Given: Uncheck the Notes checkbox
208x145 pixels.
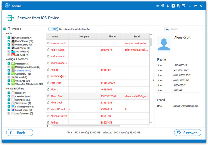Looking at the screenshot, I should click(x=9, y=93).
